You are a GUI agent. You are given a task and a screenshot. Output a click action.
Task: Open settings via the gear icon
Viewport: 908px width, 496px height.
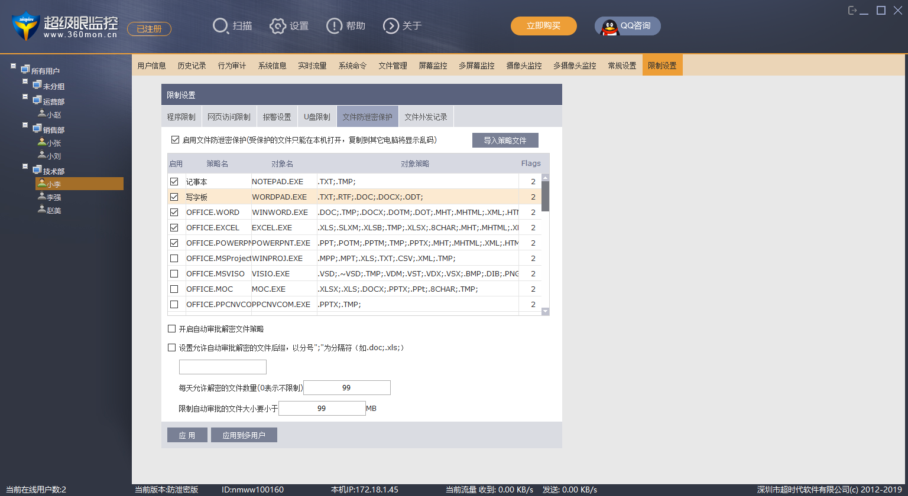pyautogui.click(x=278, y=26)
